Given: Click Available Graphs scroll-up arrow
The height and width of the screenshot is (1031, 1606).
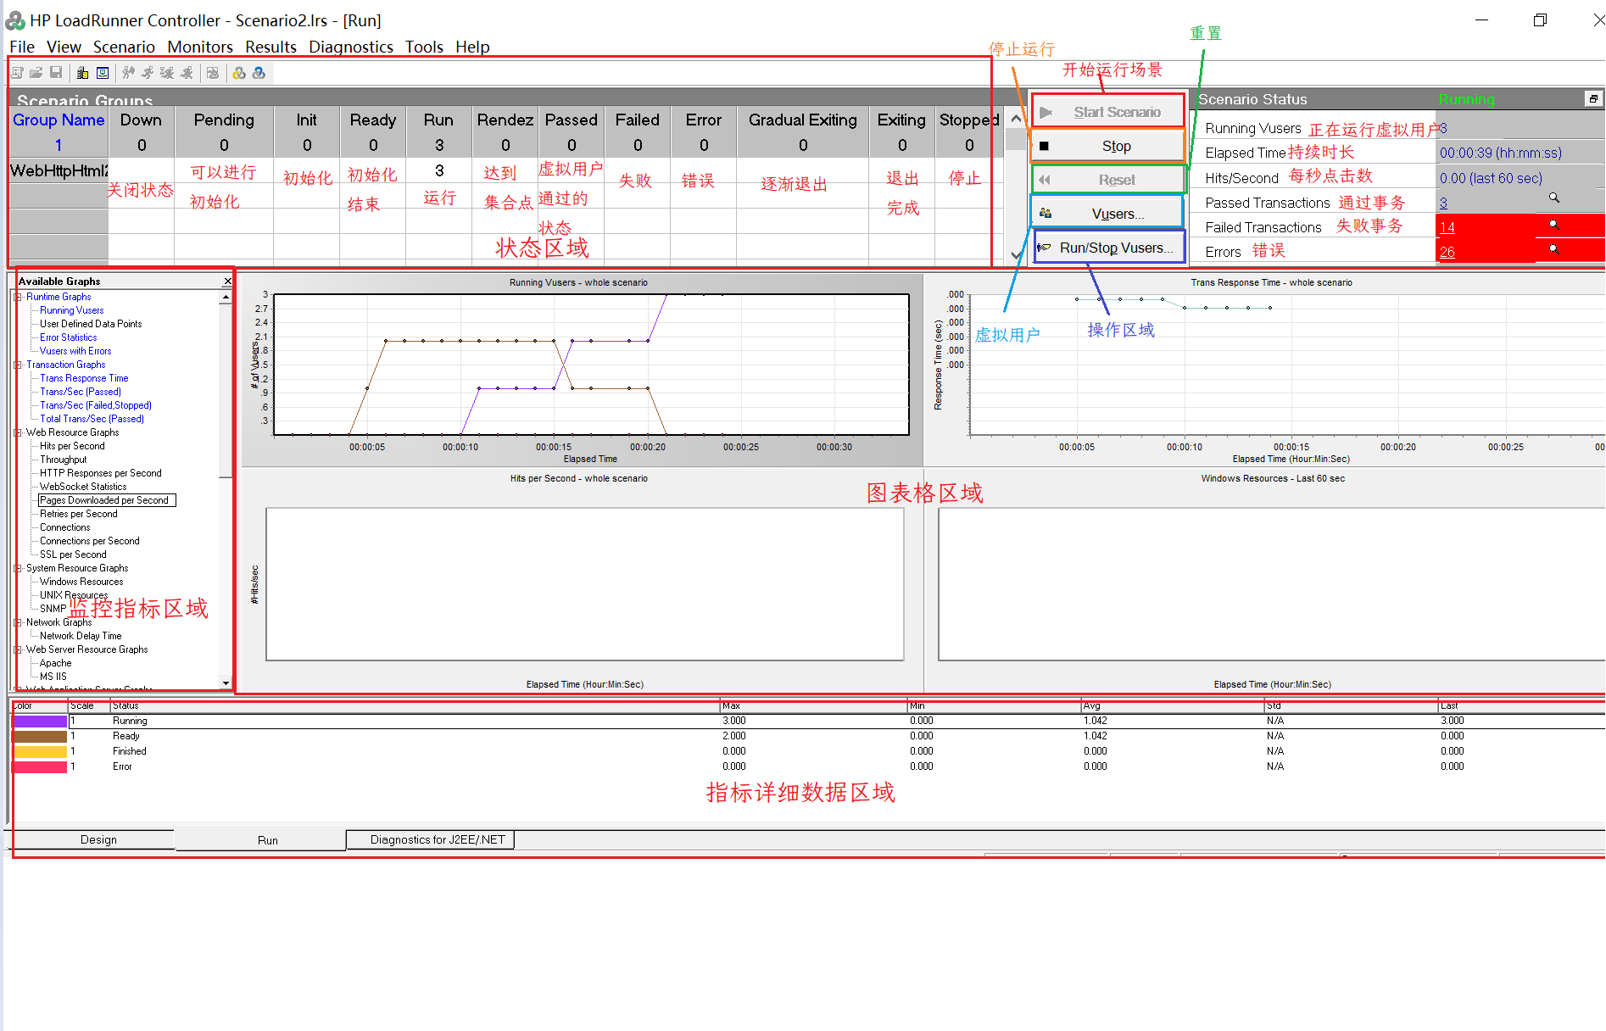Looking at the screenshot, I should click(x=226, y=298).
